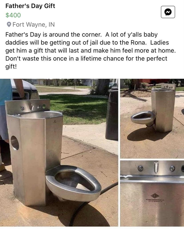Click the listing description paragraph
Viewport: 184px width, 229px height.
click(90, 51)
